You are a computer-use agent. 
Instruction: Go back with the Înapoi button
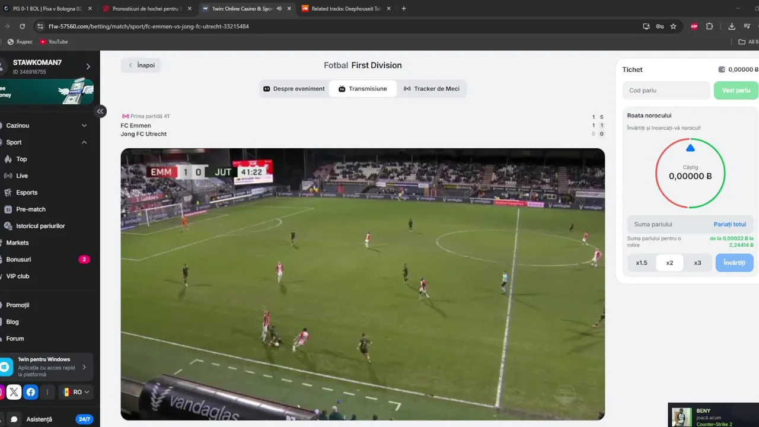(141, 65)
